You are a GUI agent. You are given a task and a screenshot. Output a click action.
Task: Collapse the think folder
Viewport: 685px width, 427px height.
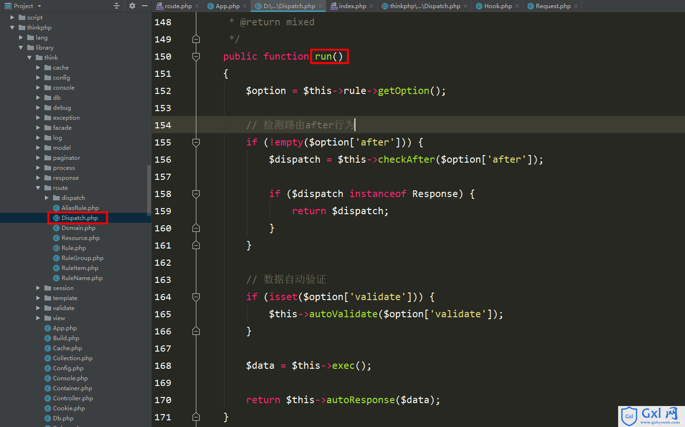(x=30, y=57)
